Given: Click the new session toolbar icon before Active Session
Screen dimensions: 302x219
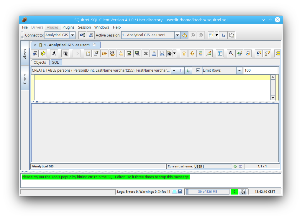Looking at the screenshot, I should (x=91, y=35).
